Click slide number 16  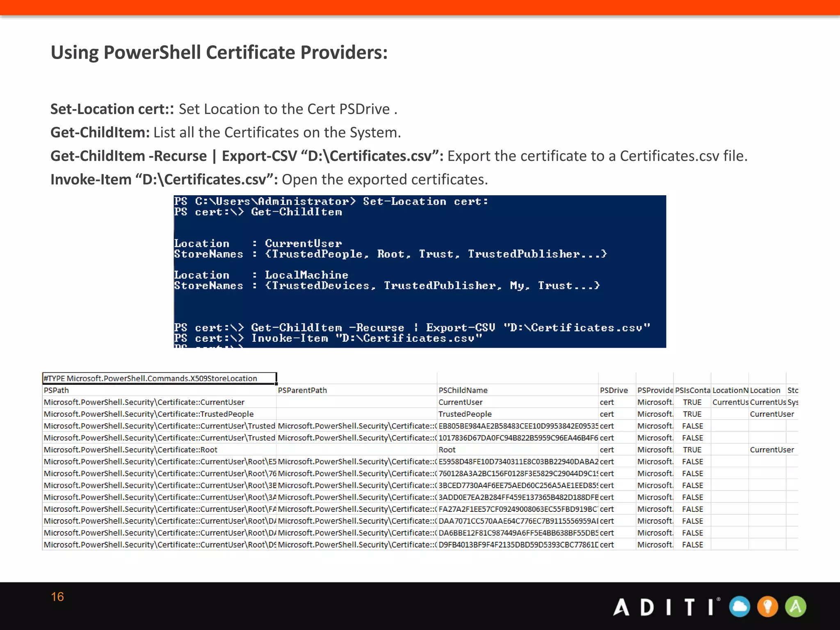[x=57, y=597]
